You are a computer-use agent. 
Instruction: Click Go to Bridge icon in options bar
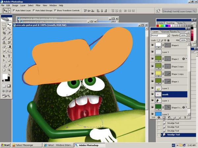(158, 11)
